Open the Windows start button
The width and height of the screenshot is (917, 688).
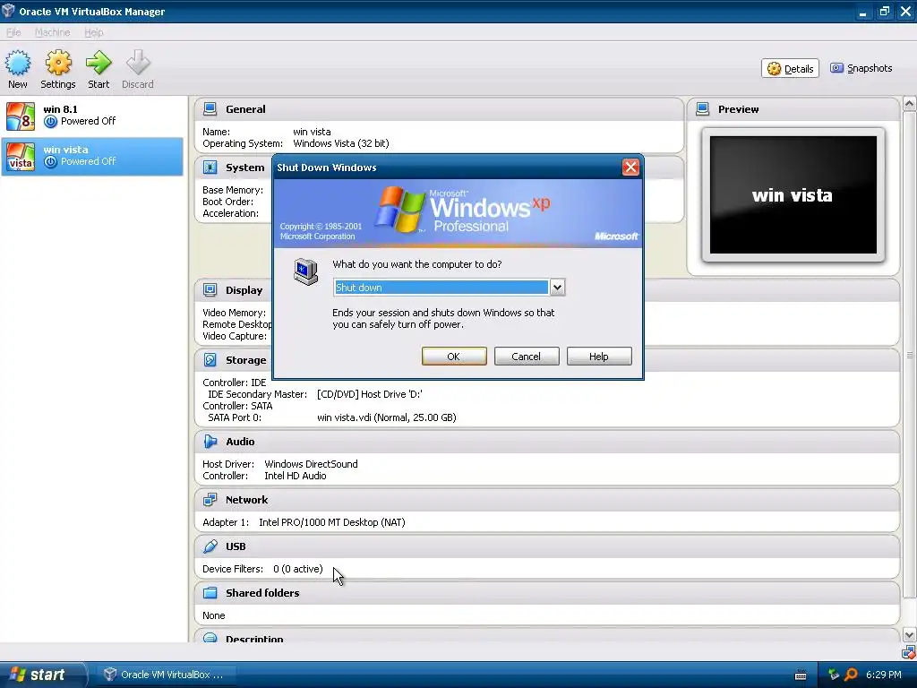[43, 675]
